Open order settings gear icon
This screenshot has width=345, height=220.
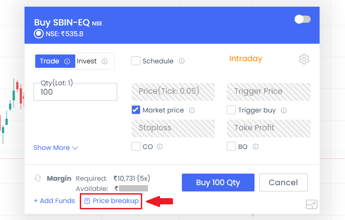point(304,59)
